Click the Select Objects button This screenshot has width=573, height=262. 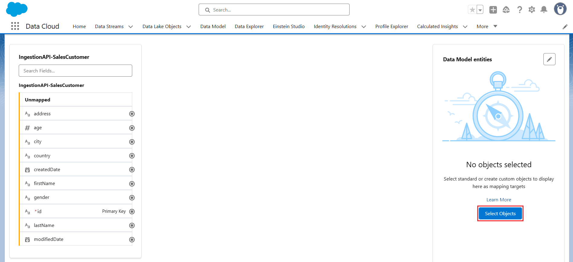500,214
